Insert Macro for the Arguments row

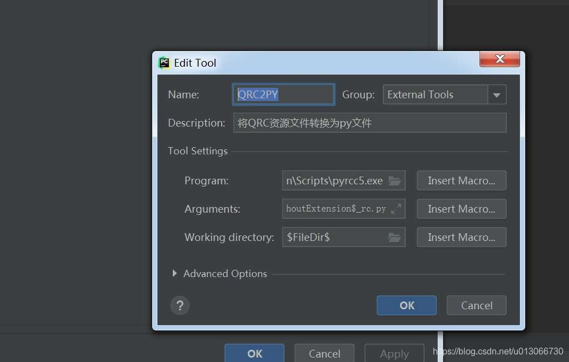pyautogui.click(x=461, y=209)
